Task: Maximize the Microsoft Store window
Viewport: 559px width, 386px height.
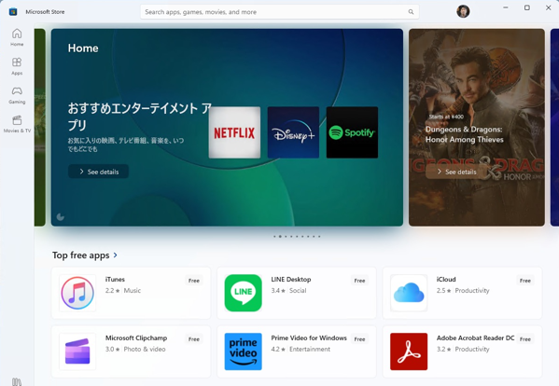Action: tap(527, 7)
